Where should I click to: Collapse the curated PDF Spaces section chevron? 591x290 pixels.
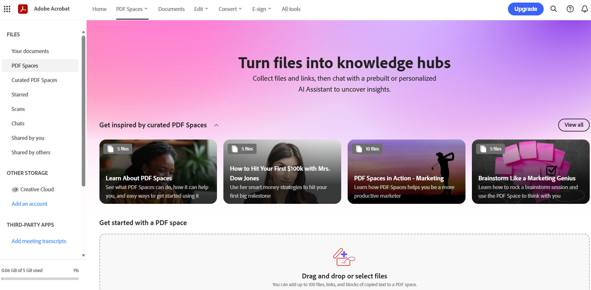[x=216, y=125]
